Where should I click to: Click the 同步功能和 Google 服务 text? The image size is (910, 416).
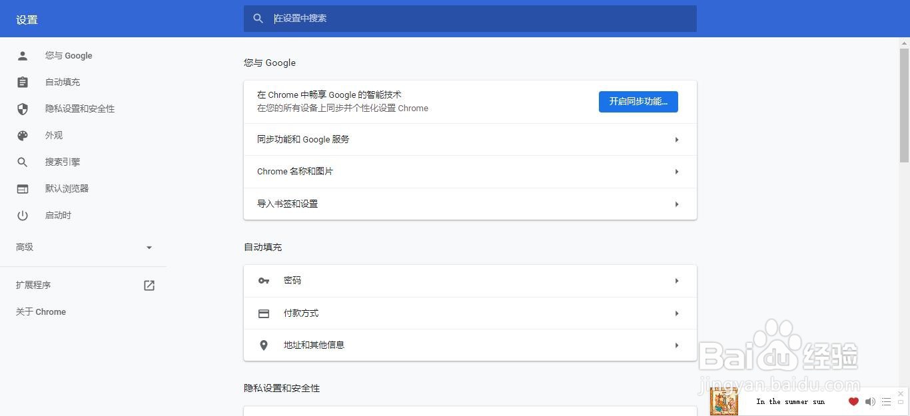[303, 140]
